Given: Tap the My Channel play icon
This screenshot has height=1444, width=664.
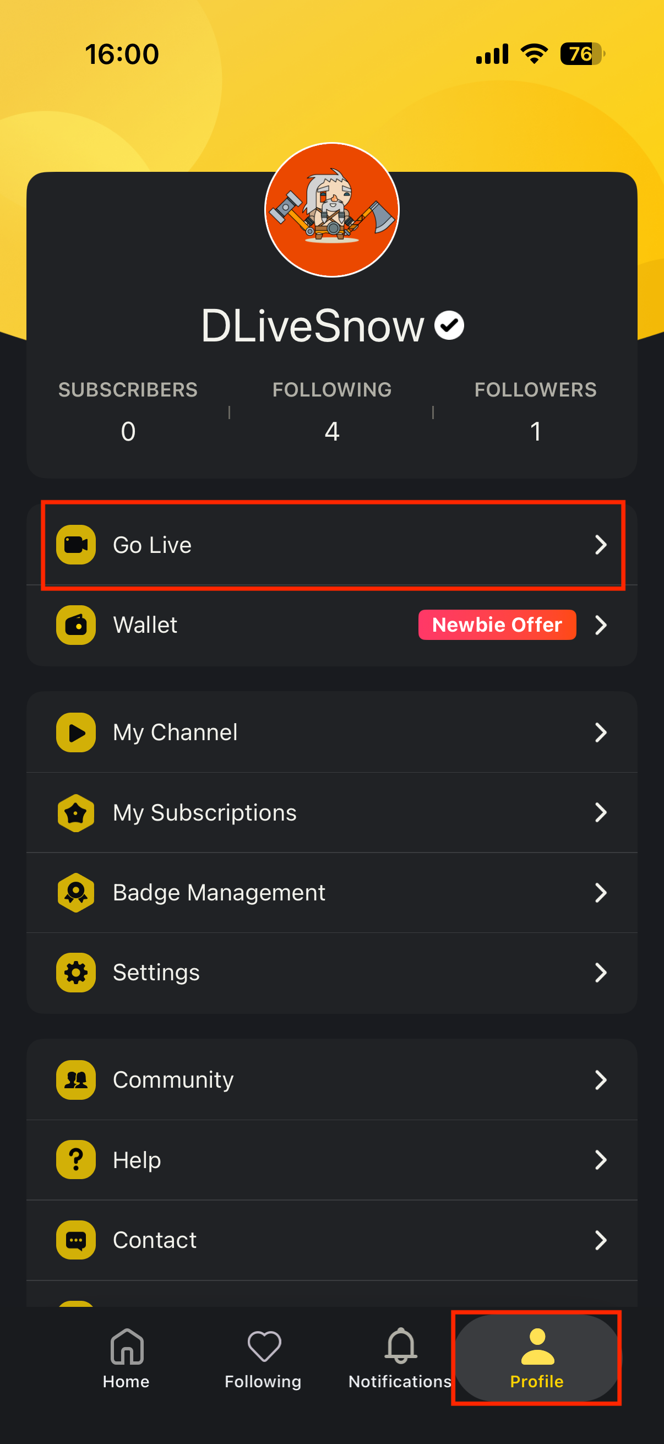Looking at the screenshot, I should [x=75, y=732].
